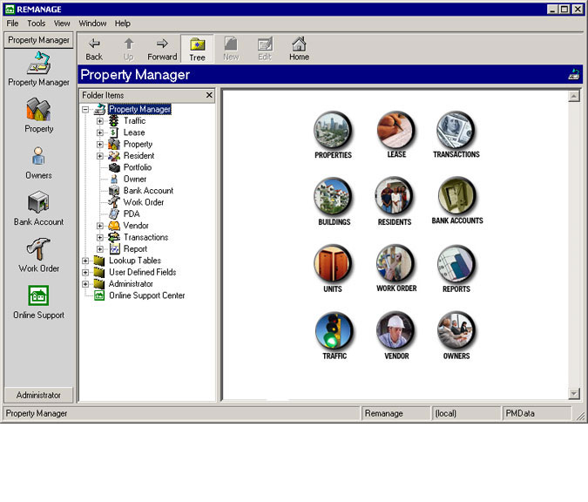Image resolution: width=588 pixels, height=502 pixels.
Task: Switch to the Administrator sidebar group
Action: (38, 395)
